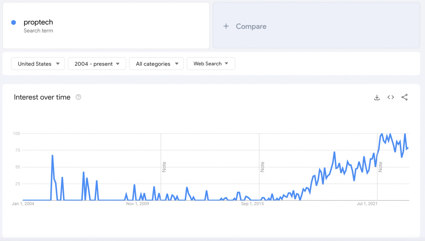Open the All categories dropdown
Image resolution: width=425 pixels, height=241 pixels.
click(x=156, y=64)
